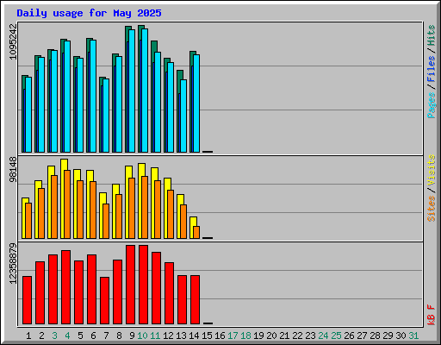Select the green weekend day label 11
Image resolution: width=441 pixels, height=345 pixels.
coord(155,336)
